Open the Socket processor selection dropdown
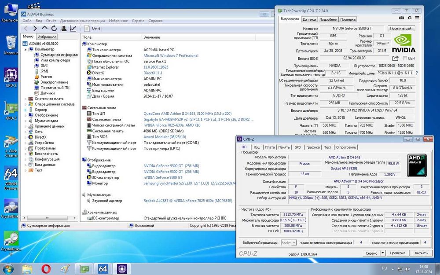The width and height of the screenshot is (440, 275). point(289,243)
